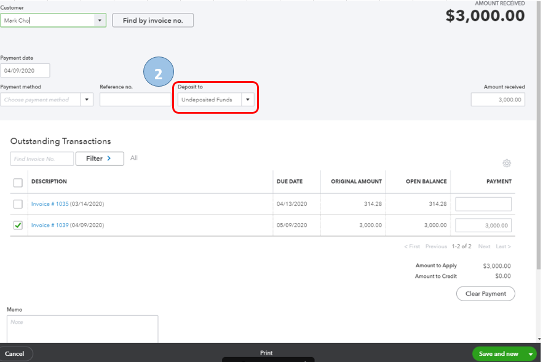Open the Invoice # 1035 link
543x362 pixels.
[50, 204]
